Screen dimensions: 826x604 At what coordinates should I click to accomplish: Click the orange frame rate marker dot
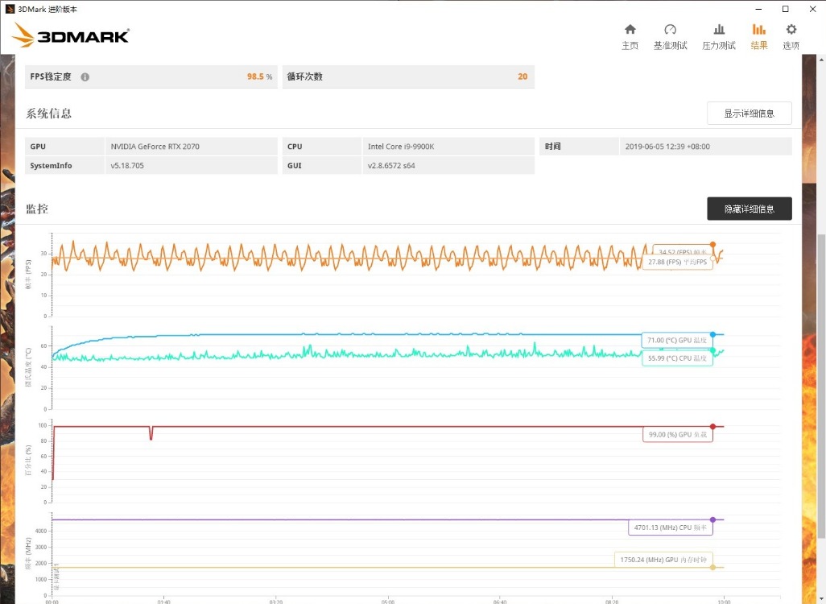(712, 245)
